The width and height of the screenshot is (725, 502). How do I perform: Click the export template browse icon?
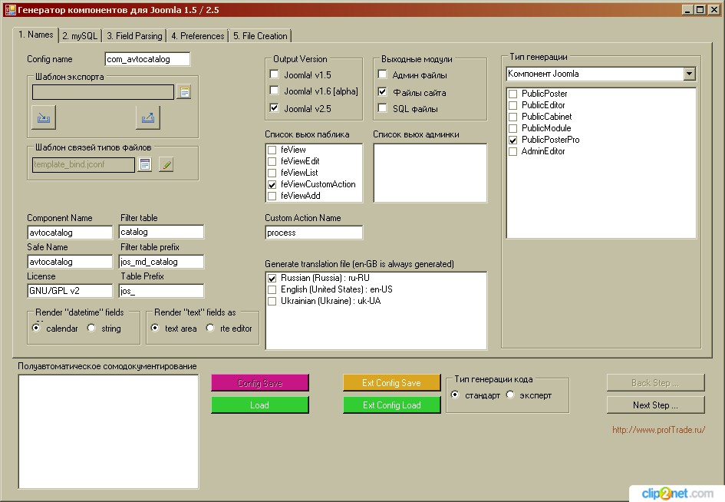183,92
